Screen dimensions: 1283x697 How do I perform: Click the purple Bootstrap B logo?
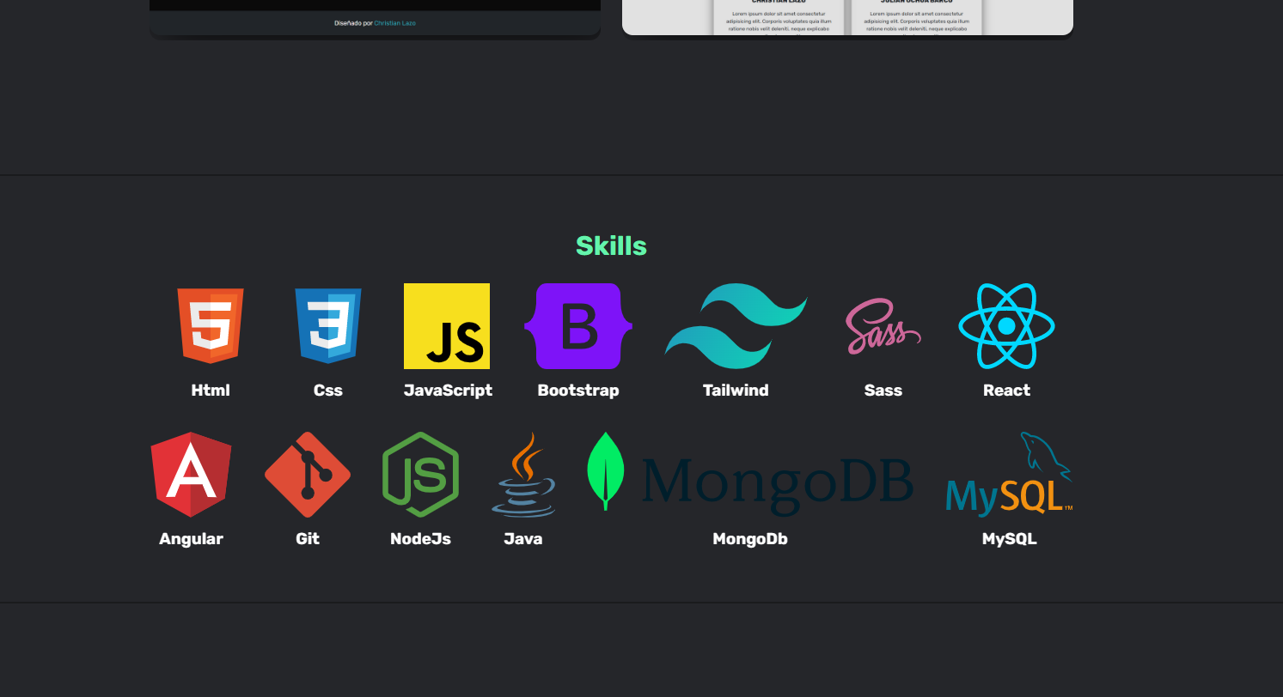pos(578,326)
